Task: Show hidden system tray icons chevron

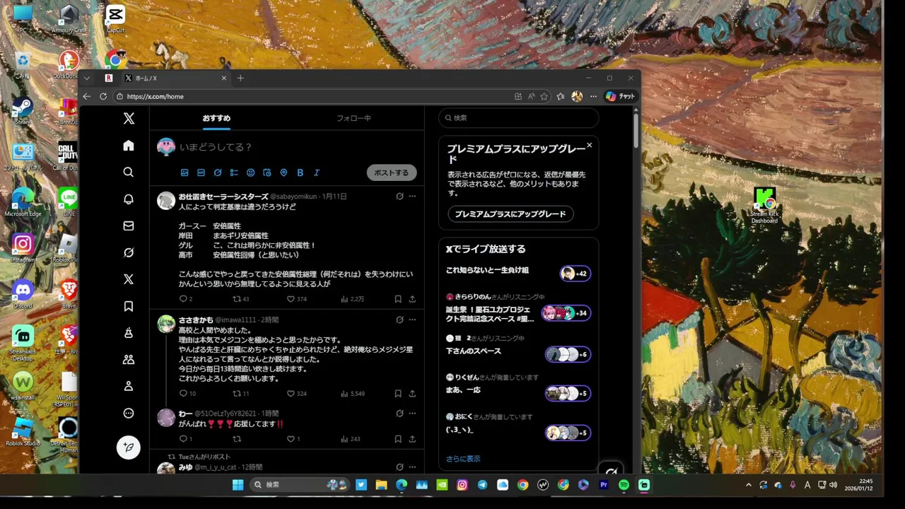Action: coord(749,485)
